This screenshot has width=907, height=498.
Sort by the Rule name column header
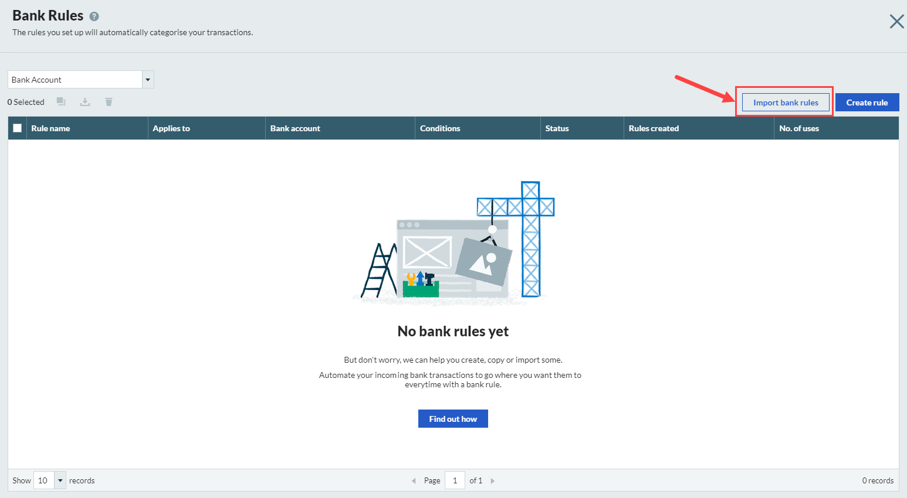click(50, 128)
